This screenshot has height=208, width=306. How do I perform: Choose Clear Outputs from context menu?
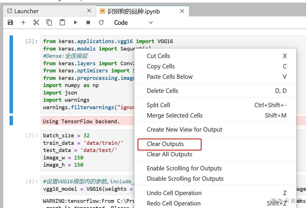pyautogui.click(x=165, y=144)
